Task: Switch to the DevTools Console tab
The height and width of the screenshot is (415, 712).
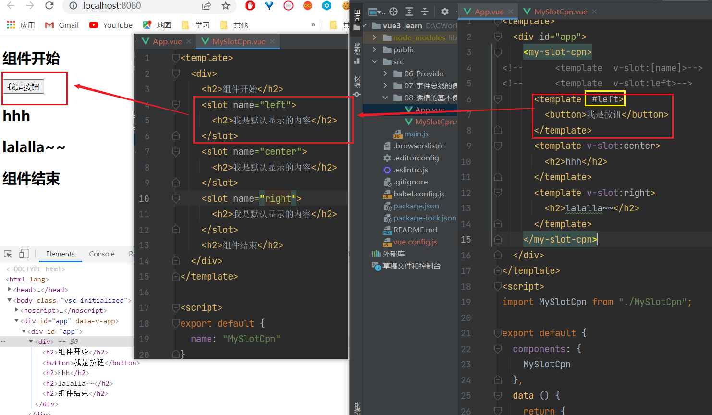Action: coord(102,254)
